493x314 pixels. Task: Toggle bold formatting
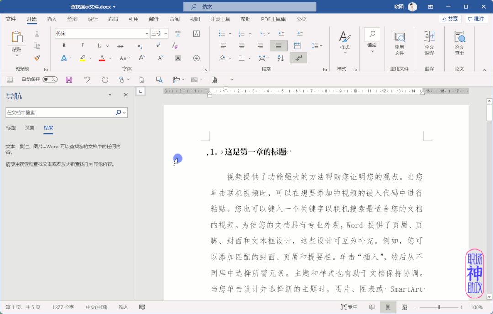pyautogui.click(x=64, y=46)
